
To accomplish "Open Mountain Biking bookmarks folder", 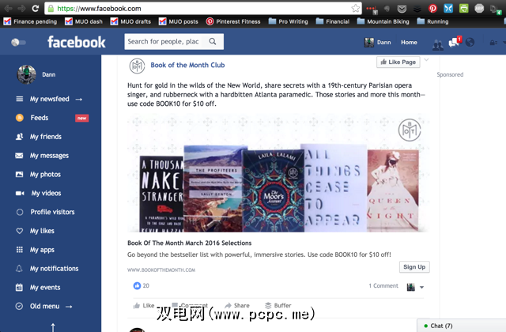I will pos(383,21).
